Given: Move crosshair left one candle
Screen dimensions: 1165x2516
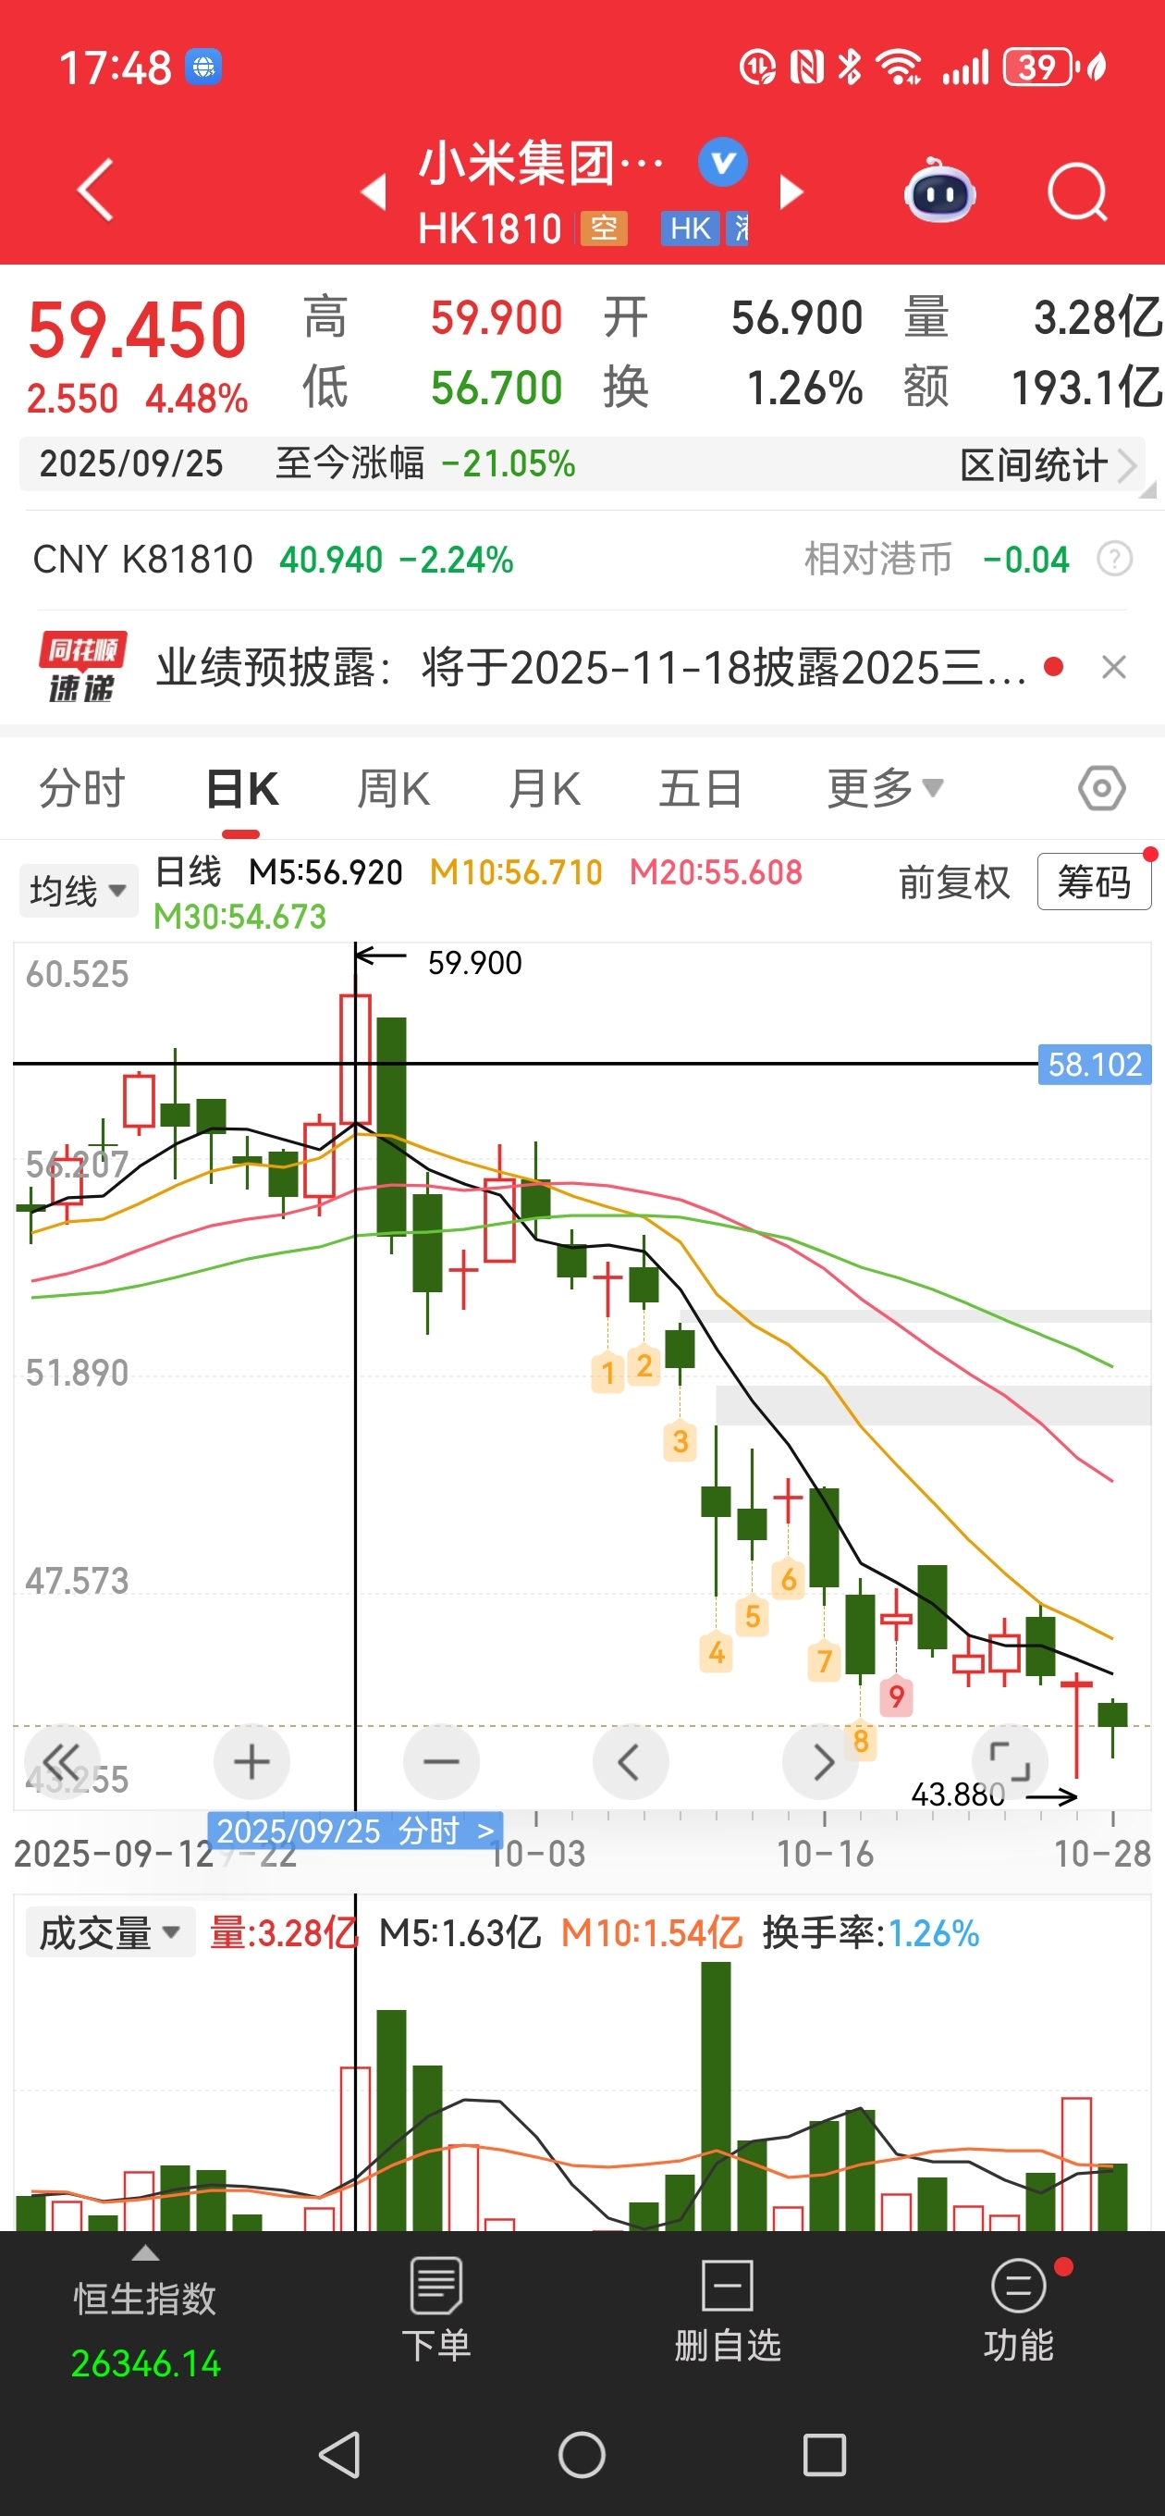Looking at the screenshot, I should pos(630,1762).
